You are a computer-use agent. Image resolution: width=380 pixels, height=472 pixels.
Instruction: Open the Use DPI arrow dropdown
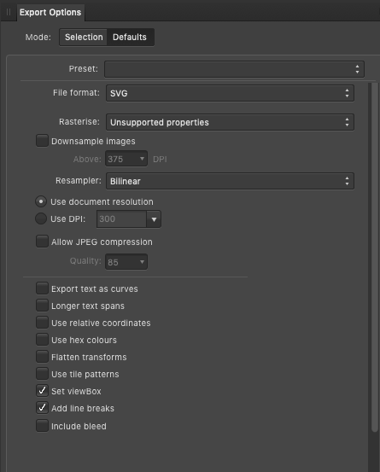tap(154, 219)
